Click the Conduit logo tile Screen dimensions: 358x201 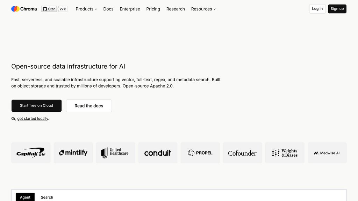(158, 153)
